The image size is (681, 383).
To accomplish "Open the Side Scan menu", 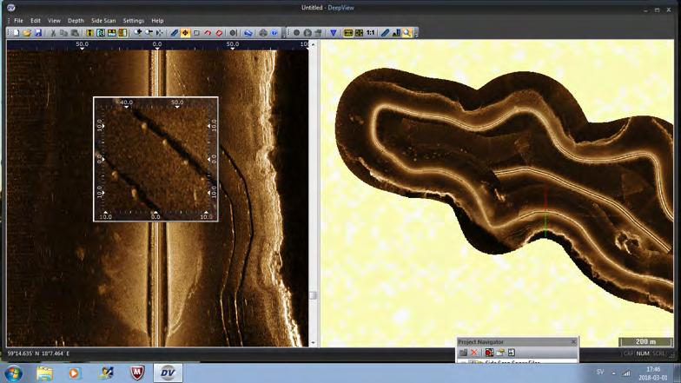I will point(103,21).
